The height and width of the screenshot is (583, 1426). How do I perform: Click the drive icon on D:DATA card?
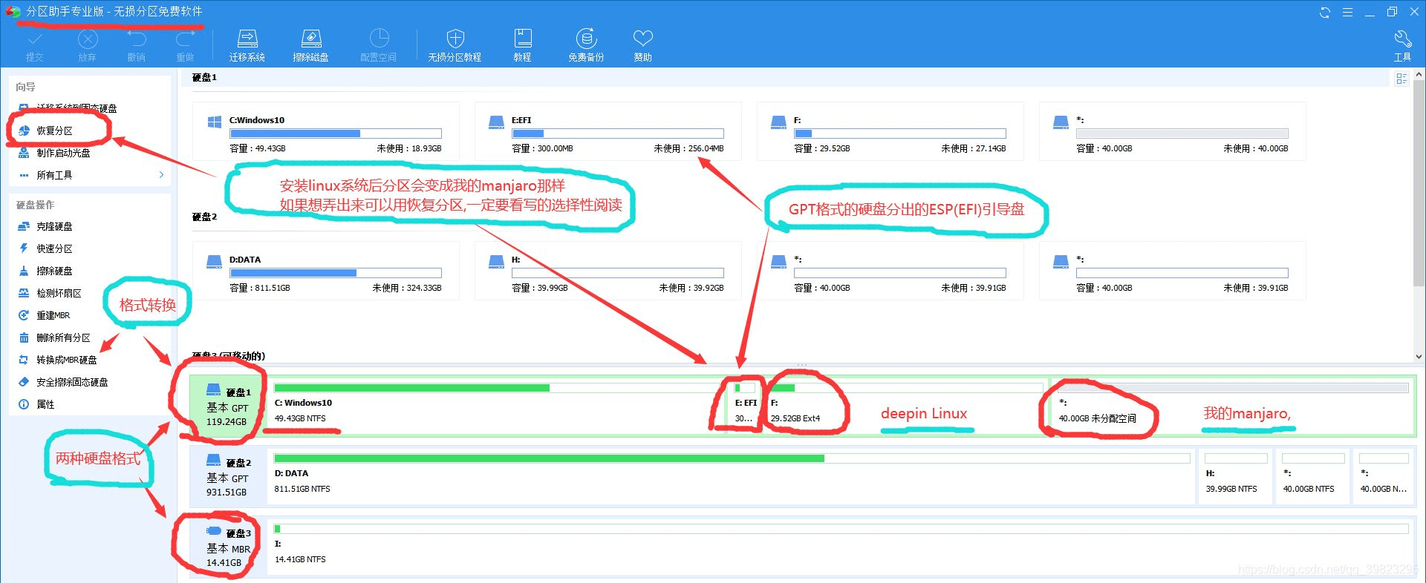215,262
